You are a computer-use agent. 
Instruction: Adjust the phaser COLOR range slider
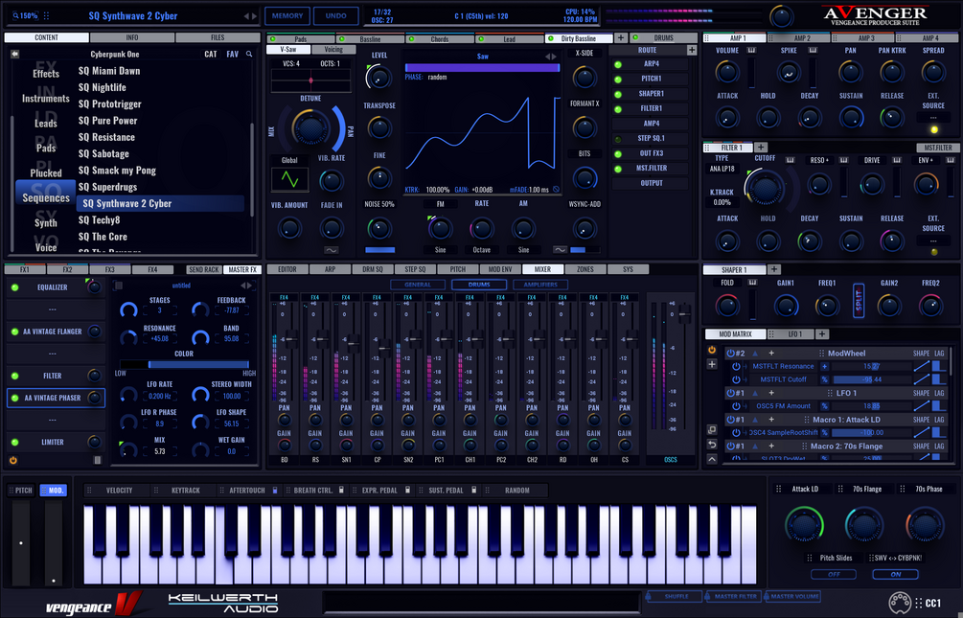tap(184, 364)
